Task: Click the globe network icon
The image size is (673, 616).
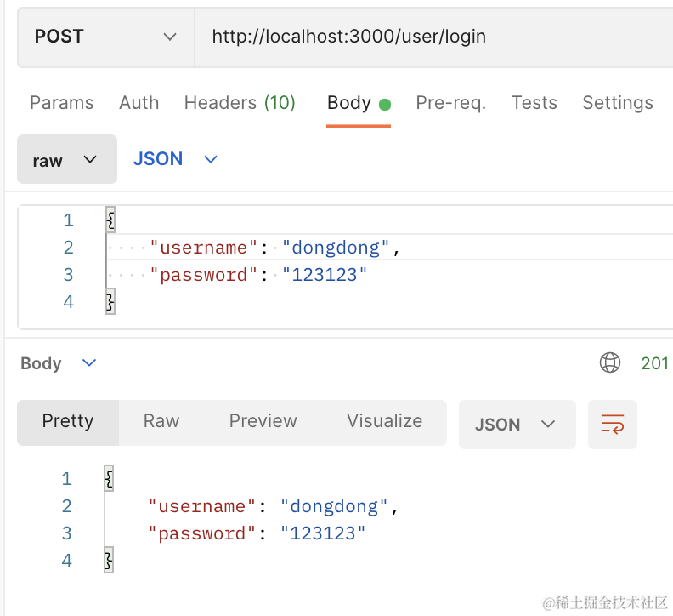Action: 609,363
